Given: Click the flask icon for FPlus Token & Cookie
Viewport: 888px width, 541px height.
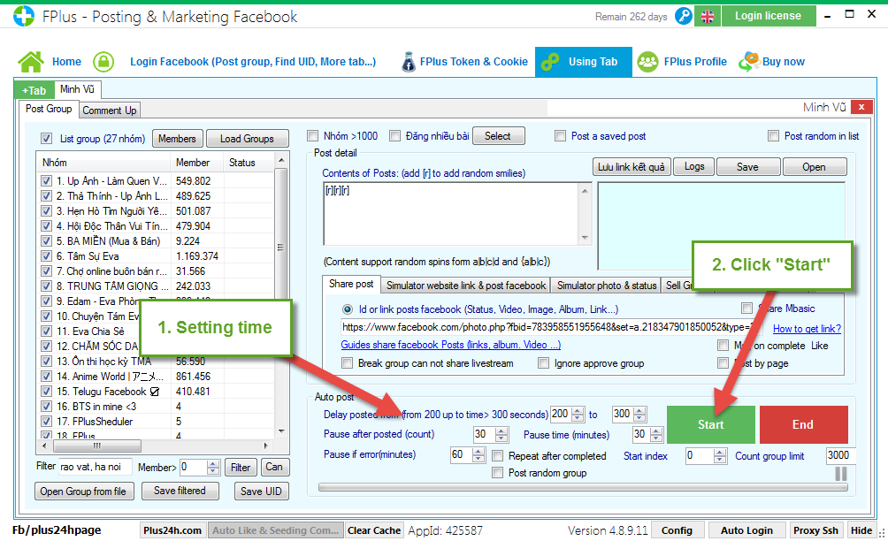Looking at the screenshot, I should (409, 62).
